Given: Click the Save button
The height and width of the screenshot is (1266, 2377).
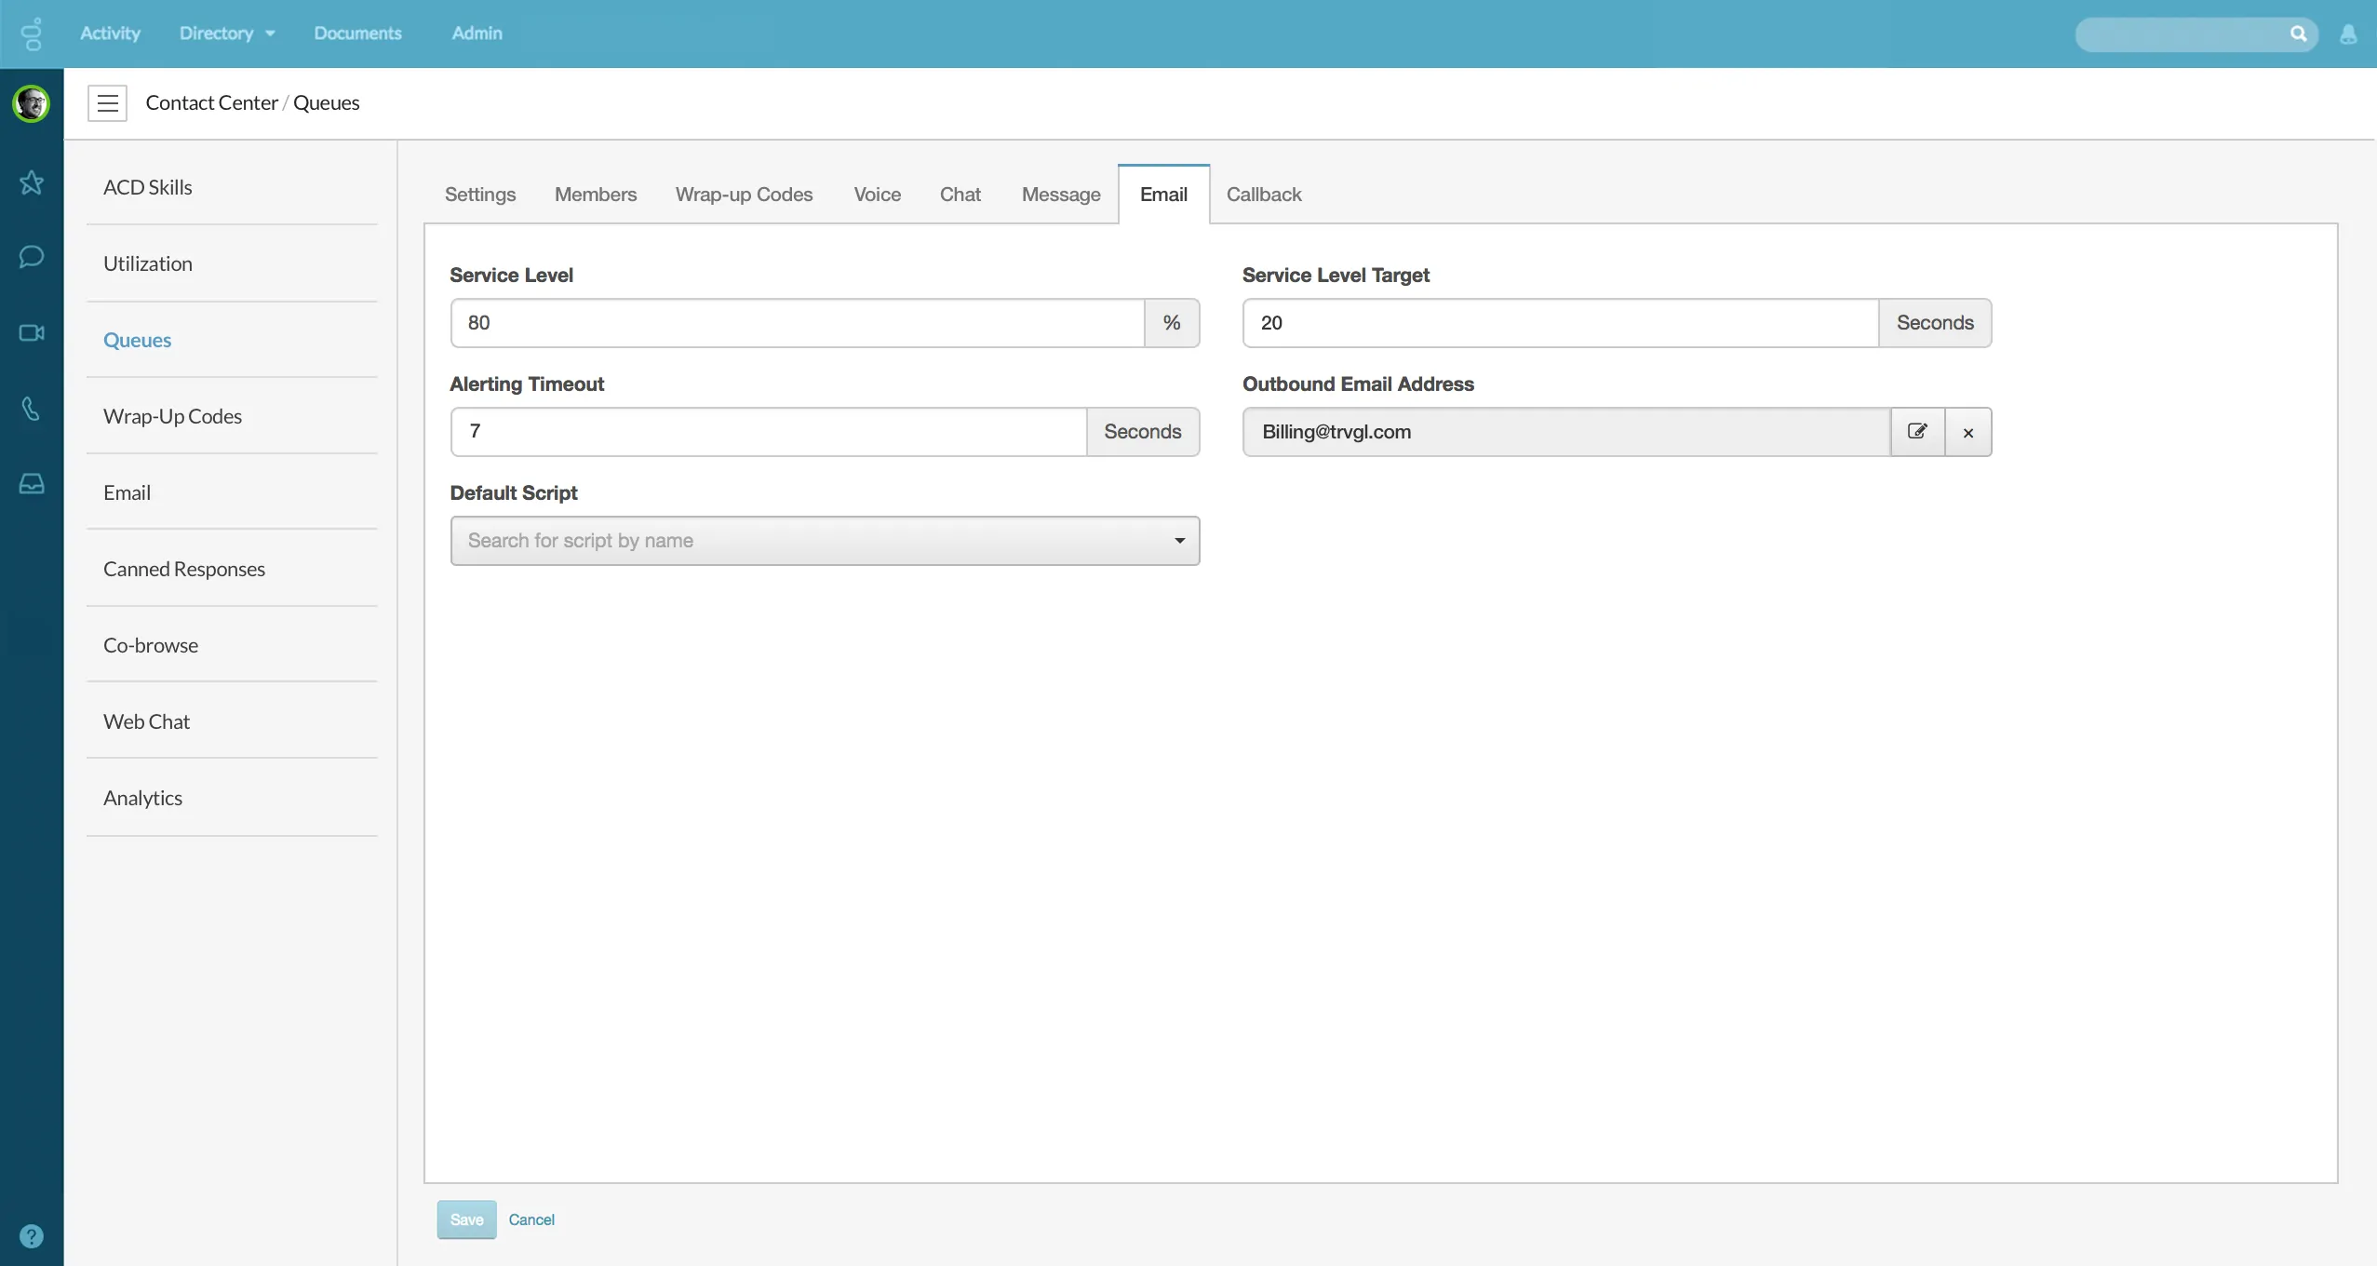Looking at the screenshot, I should pyautogui.click(x=466, y=1219).
